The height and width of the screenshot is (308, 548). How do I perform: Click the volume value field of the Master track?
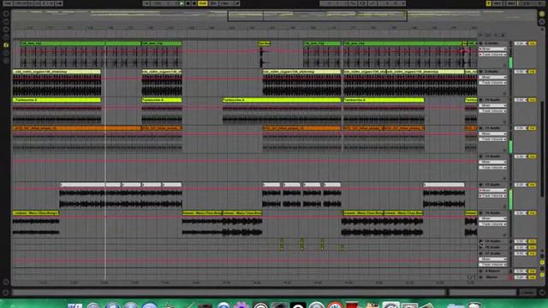(521, 277)
